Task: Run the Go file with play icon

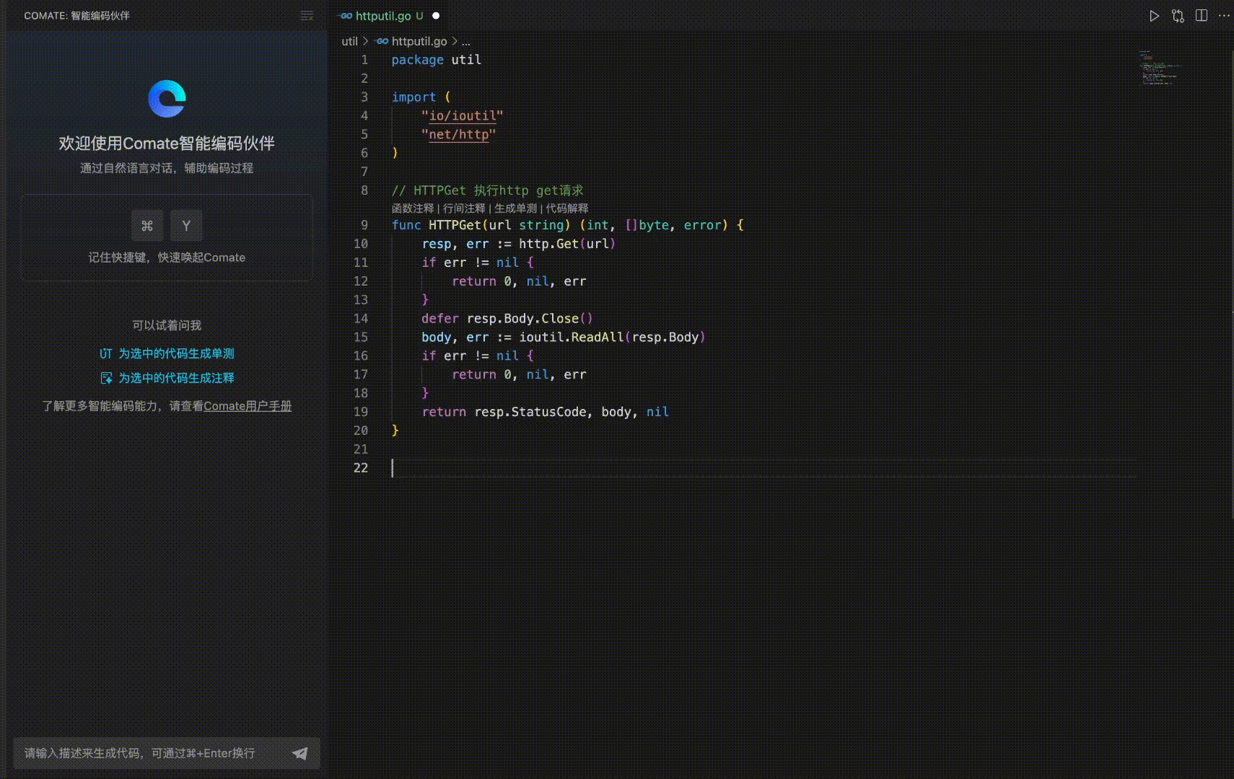Action: coord(1154,16)
